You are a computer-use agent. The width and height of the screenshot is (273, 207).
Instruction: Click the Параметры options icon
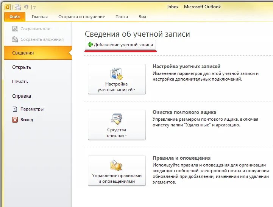coord(15,109)
